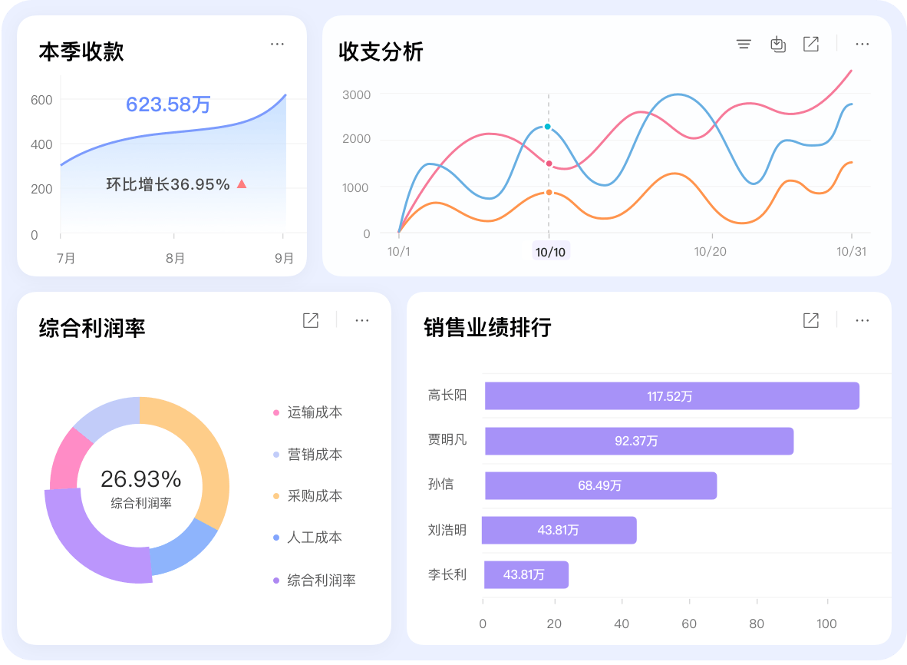Click the 623.58万 total value
The width and height of the screenshot is (907, 665).
click(x=168, y=105)
